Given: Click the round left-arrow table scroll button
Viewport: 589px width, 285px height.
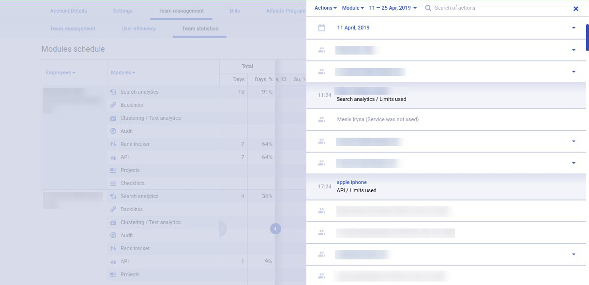Looking at the screenshot, I should click(275, 228).
